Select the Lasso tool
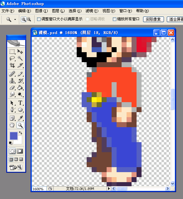 tap(12, 58)
